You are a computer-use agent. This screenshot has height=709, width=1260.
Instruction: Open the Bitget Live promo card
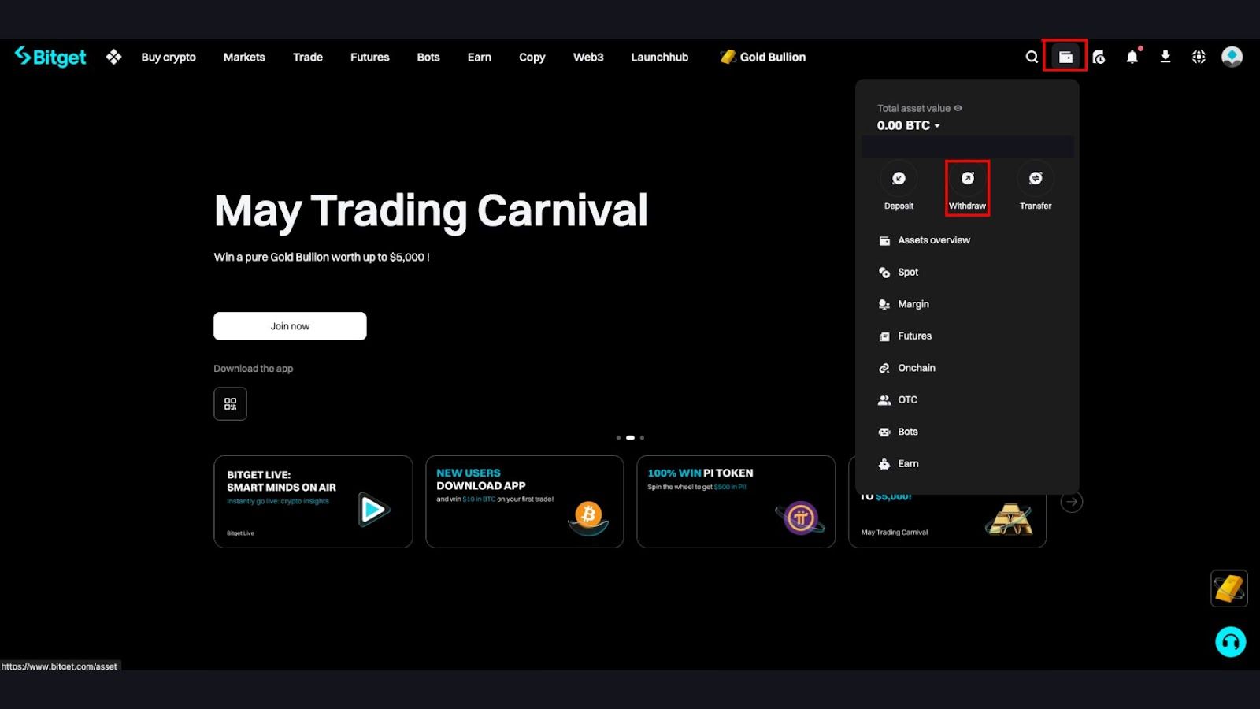coord(313,502)
